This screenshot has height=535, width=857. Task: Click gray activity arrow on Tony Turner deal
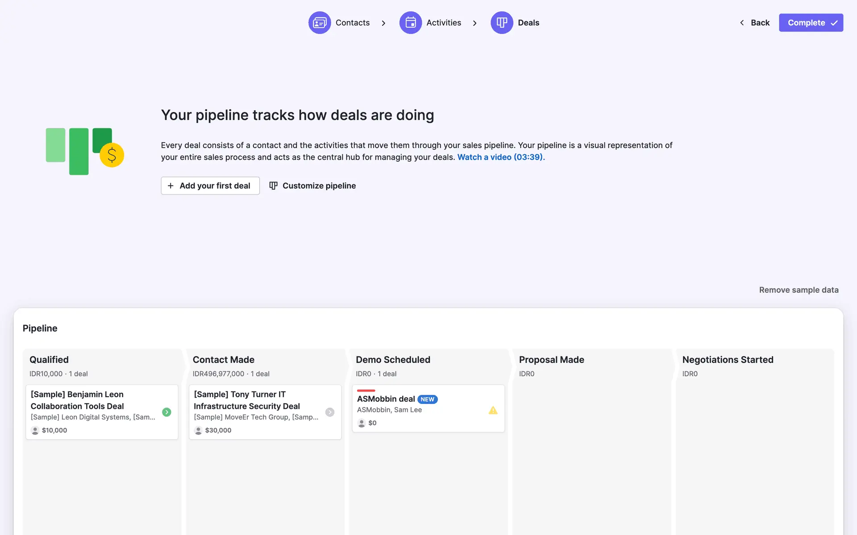tap(330, 412)
